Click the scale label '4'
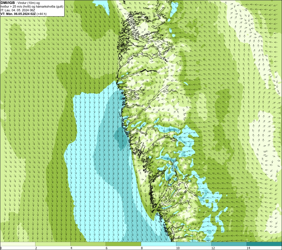The width and height of the screenshot is (282, 250). [71, 248]
